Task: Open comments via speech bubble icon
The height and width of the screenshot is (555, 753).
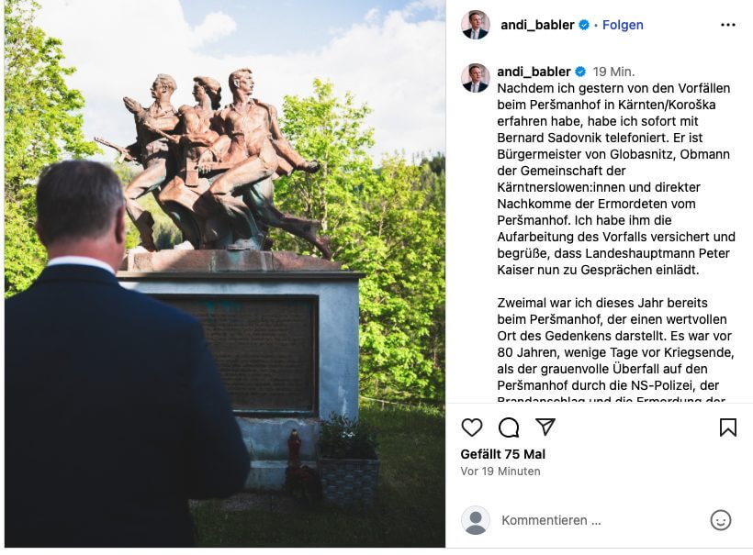Action: [509, 427]
